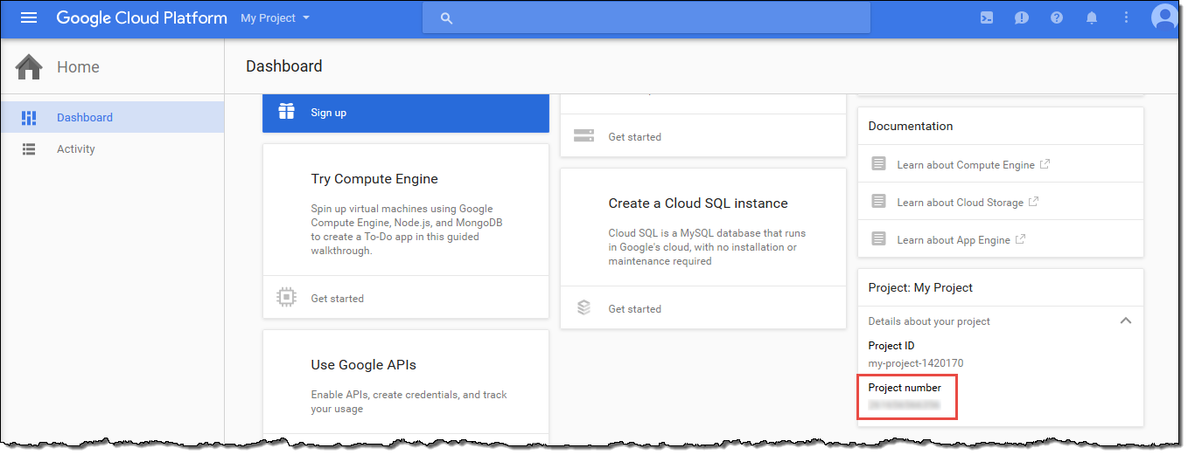Click the Google Cloud Platform logo text
This screenshot has width=1188, height=455.
[142, 17]
